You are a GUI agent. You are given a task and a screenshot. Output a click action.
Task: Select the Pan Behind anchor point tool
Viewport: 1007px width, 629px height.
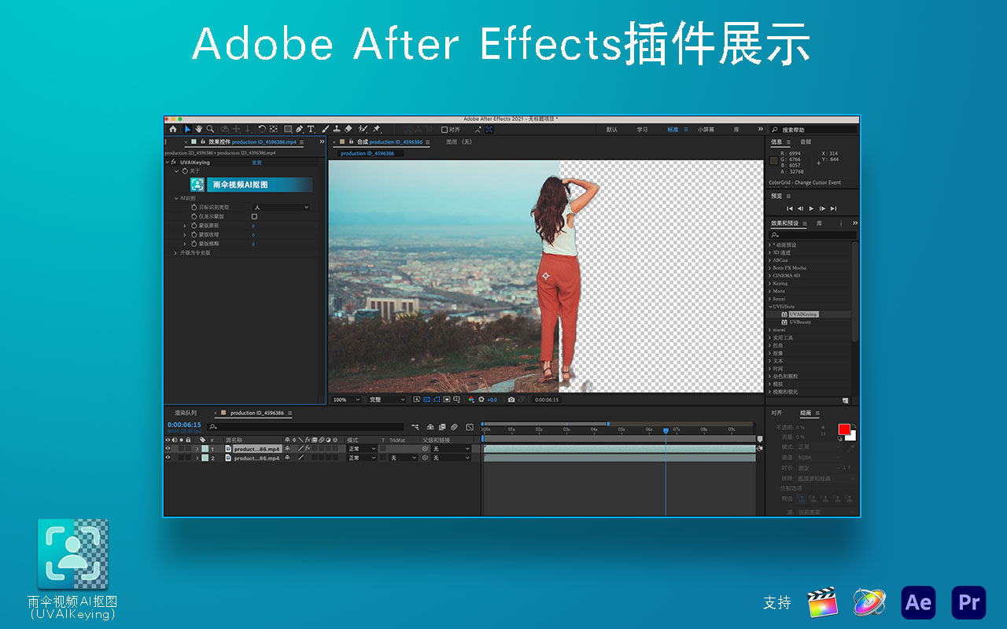tap(273, 129)
